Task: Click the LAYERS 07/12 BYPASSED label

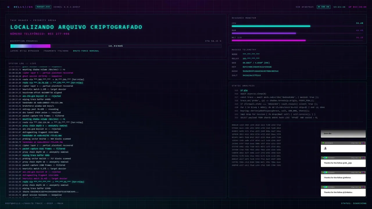Action: (24, 51)
